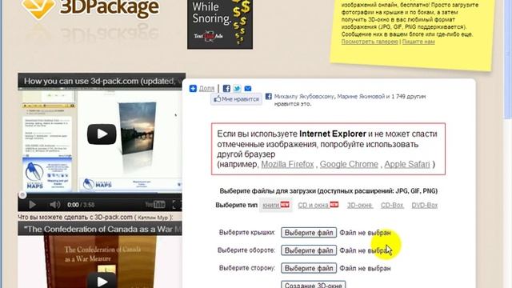512x288 pixels.
Task: Select the книги type tab
Action: [276, 205]
